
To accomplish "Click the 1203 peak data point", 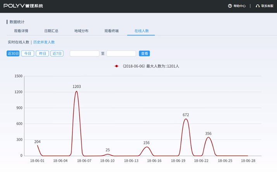I will click(x=76, y=91).
